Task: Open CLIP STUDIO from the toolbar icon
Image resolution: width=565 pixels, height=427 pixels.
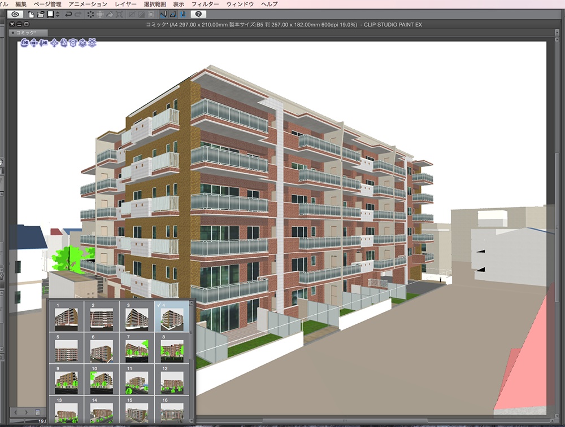Action: 14,14
